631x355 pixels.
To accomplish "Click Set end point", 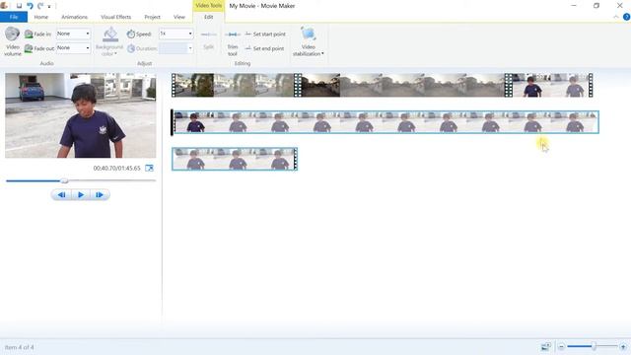I will coord(264,48).
